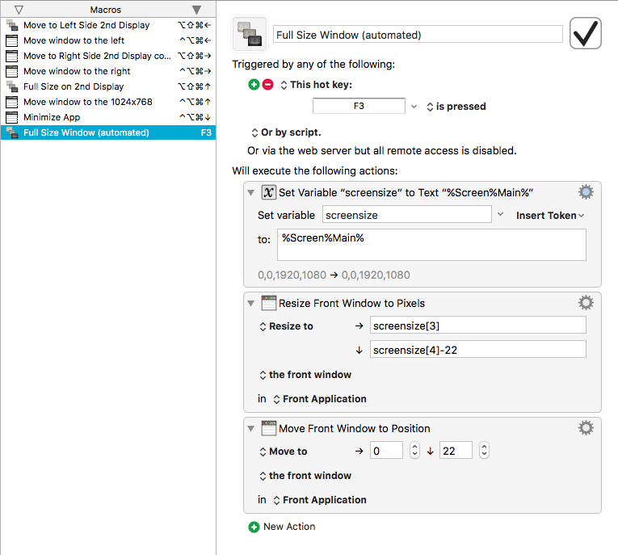Image resolution: width=618 pixels, height=555 pixels.
Task: Open gear menu for Move Front Window action
Action: [586, 427]
